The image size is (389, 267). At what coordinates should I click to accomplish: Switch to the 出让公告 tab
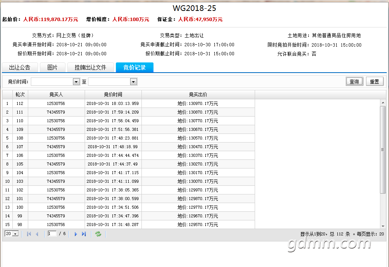pyautogui.click(x=20, y=67)
